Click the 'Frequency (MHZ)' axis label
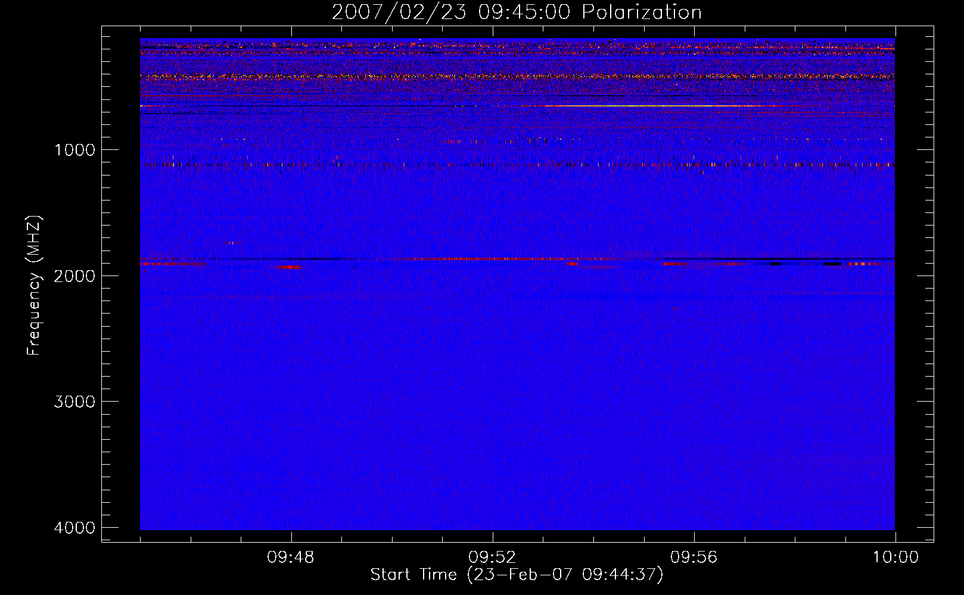Image resolution: width=964 pixels, height=595 pixels. coord(34,286)
